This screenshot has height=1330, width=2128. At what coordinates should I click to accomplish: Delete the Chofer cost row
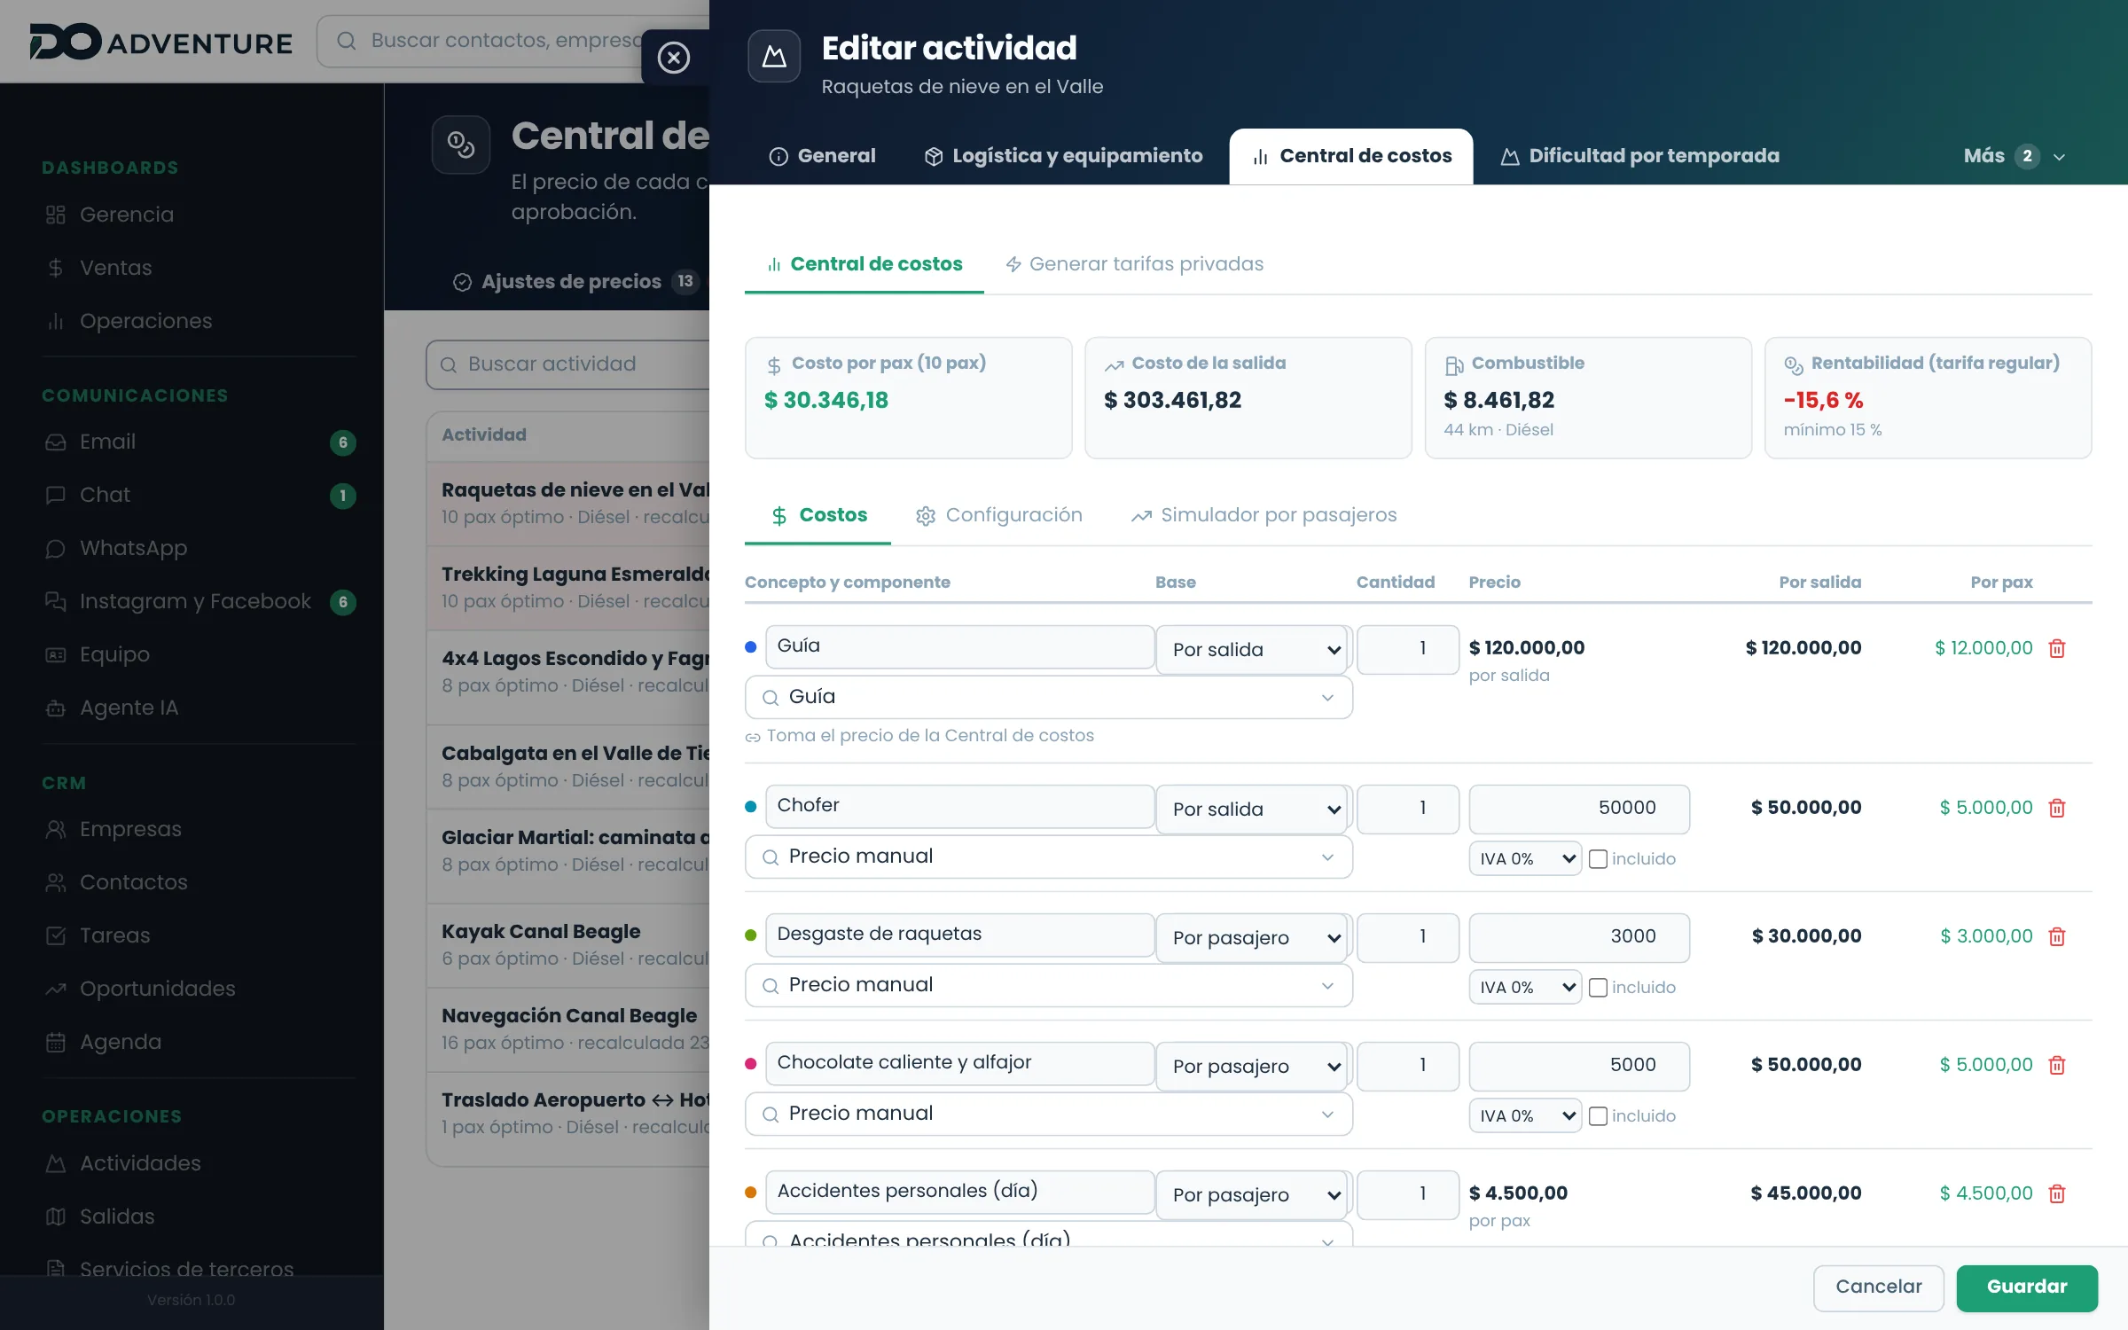click(2057, 808)
